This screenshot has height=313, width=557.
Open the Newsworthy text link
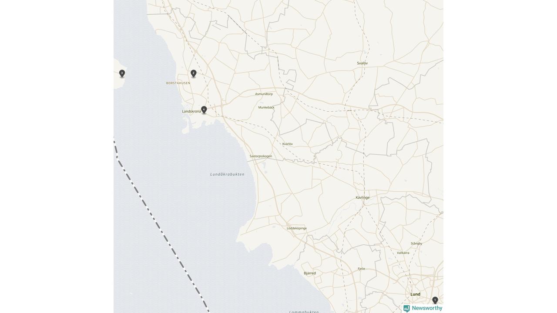(427, 308)
